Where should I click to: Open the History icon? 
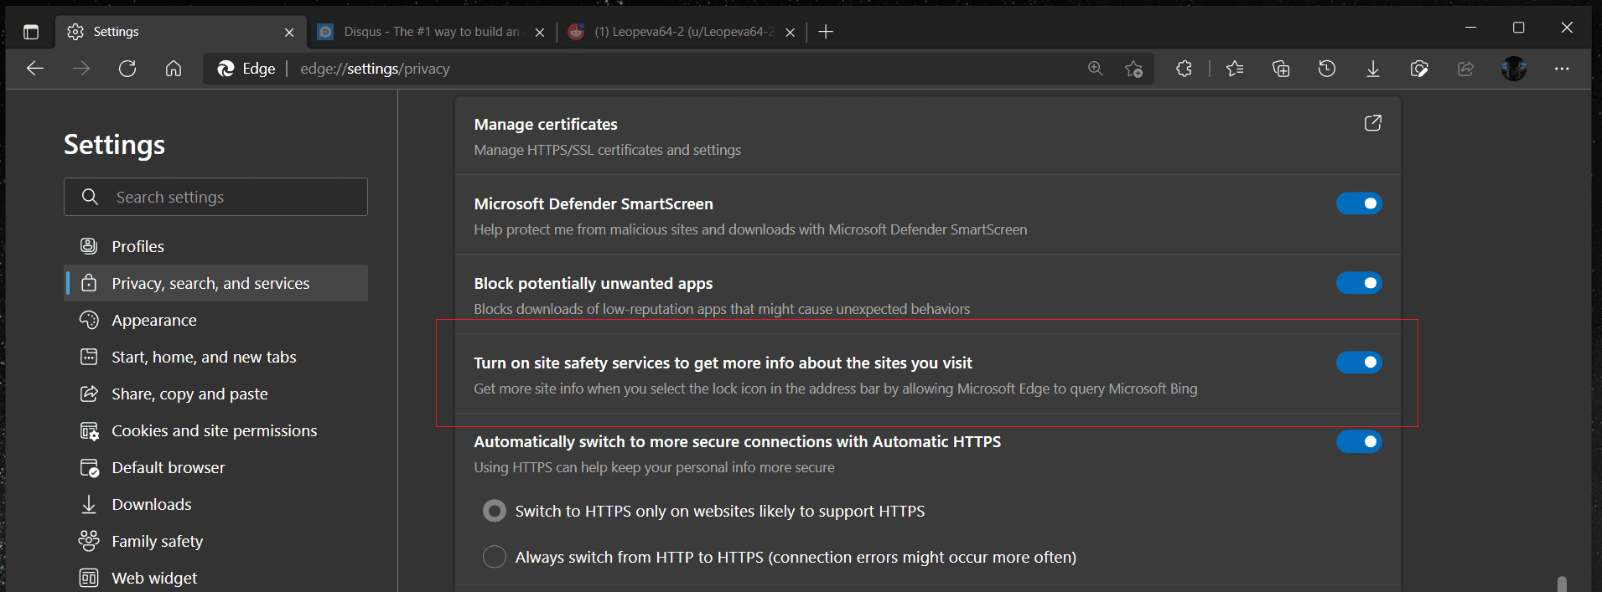pos(1327,69)
